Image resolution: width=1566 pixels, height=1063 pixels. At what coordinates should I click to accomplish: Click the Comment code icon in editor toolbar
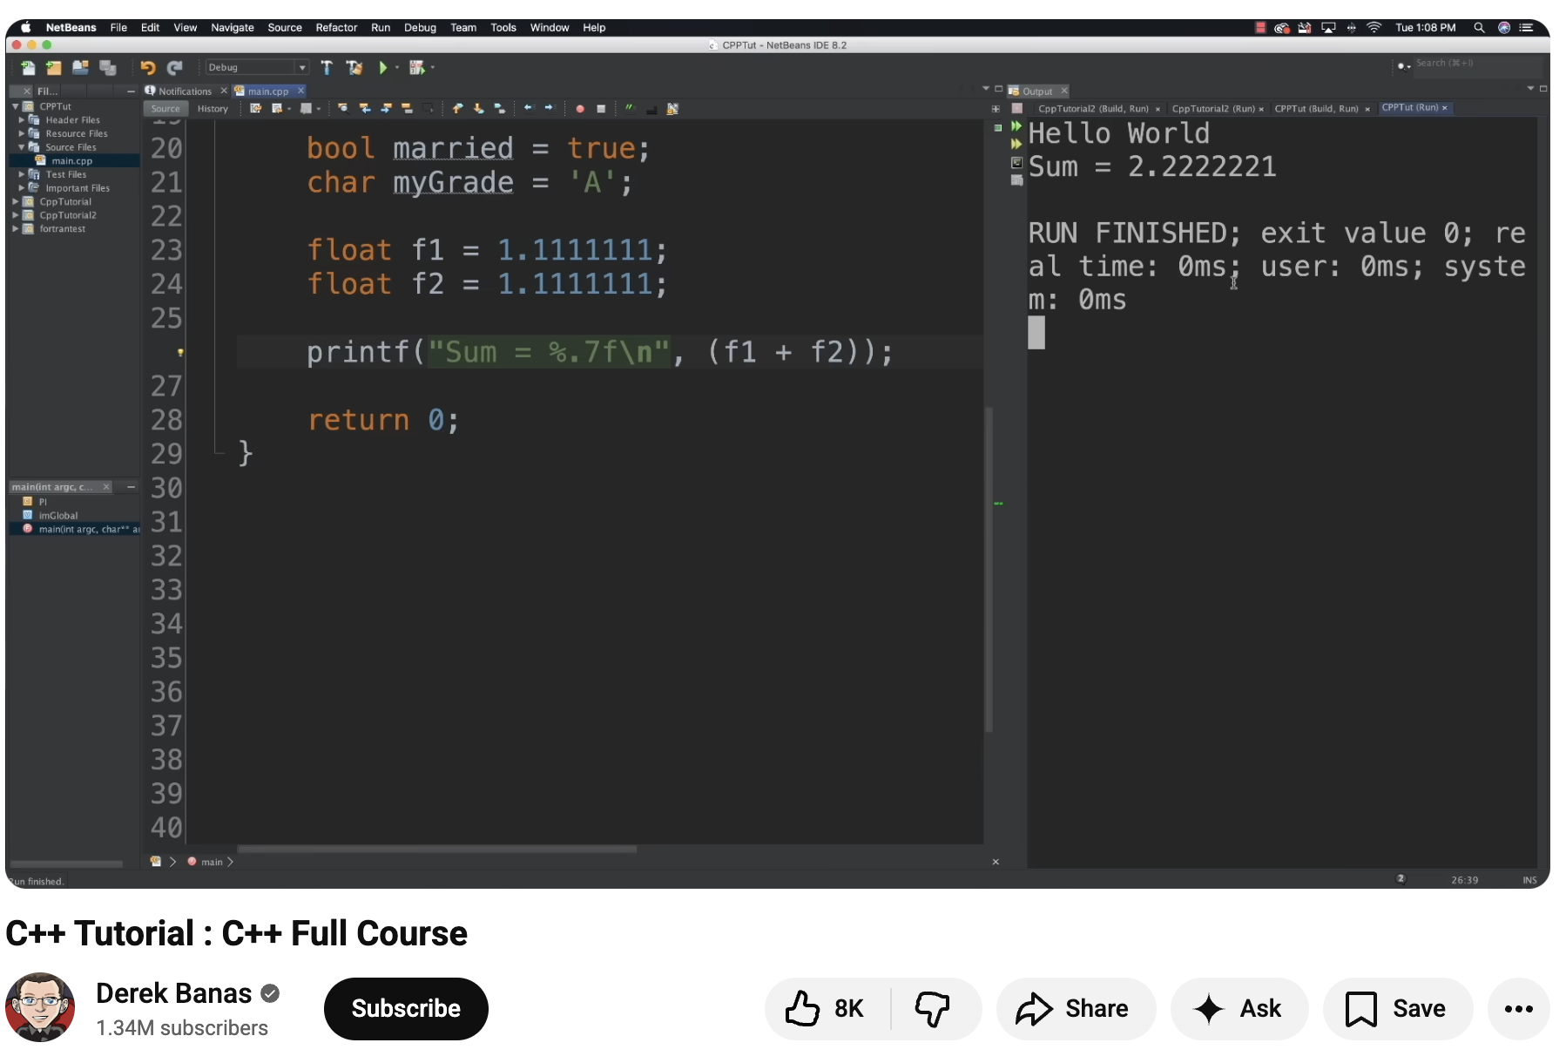[x=631, y=109]
